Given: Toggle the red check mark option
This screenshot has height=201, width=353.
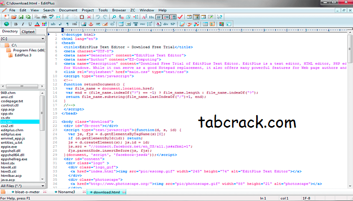Looking at the screenshot, I should click(180, 17).
